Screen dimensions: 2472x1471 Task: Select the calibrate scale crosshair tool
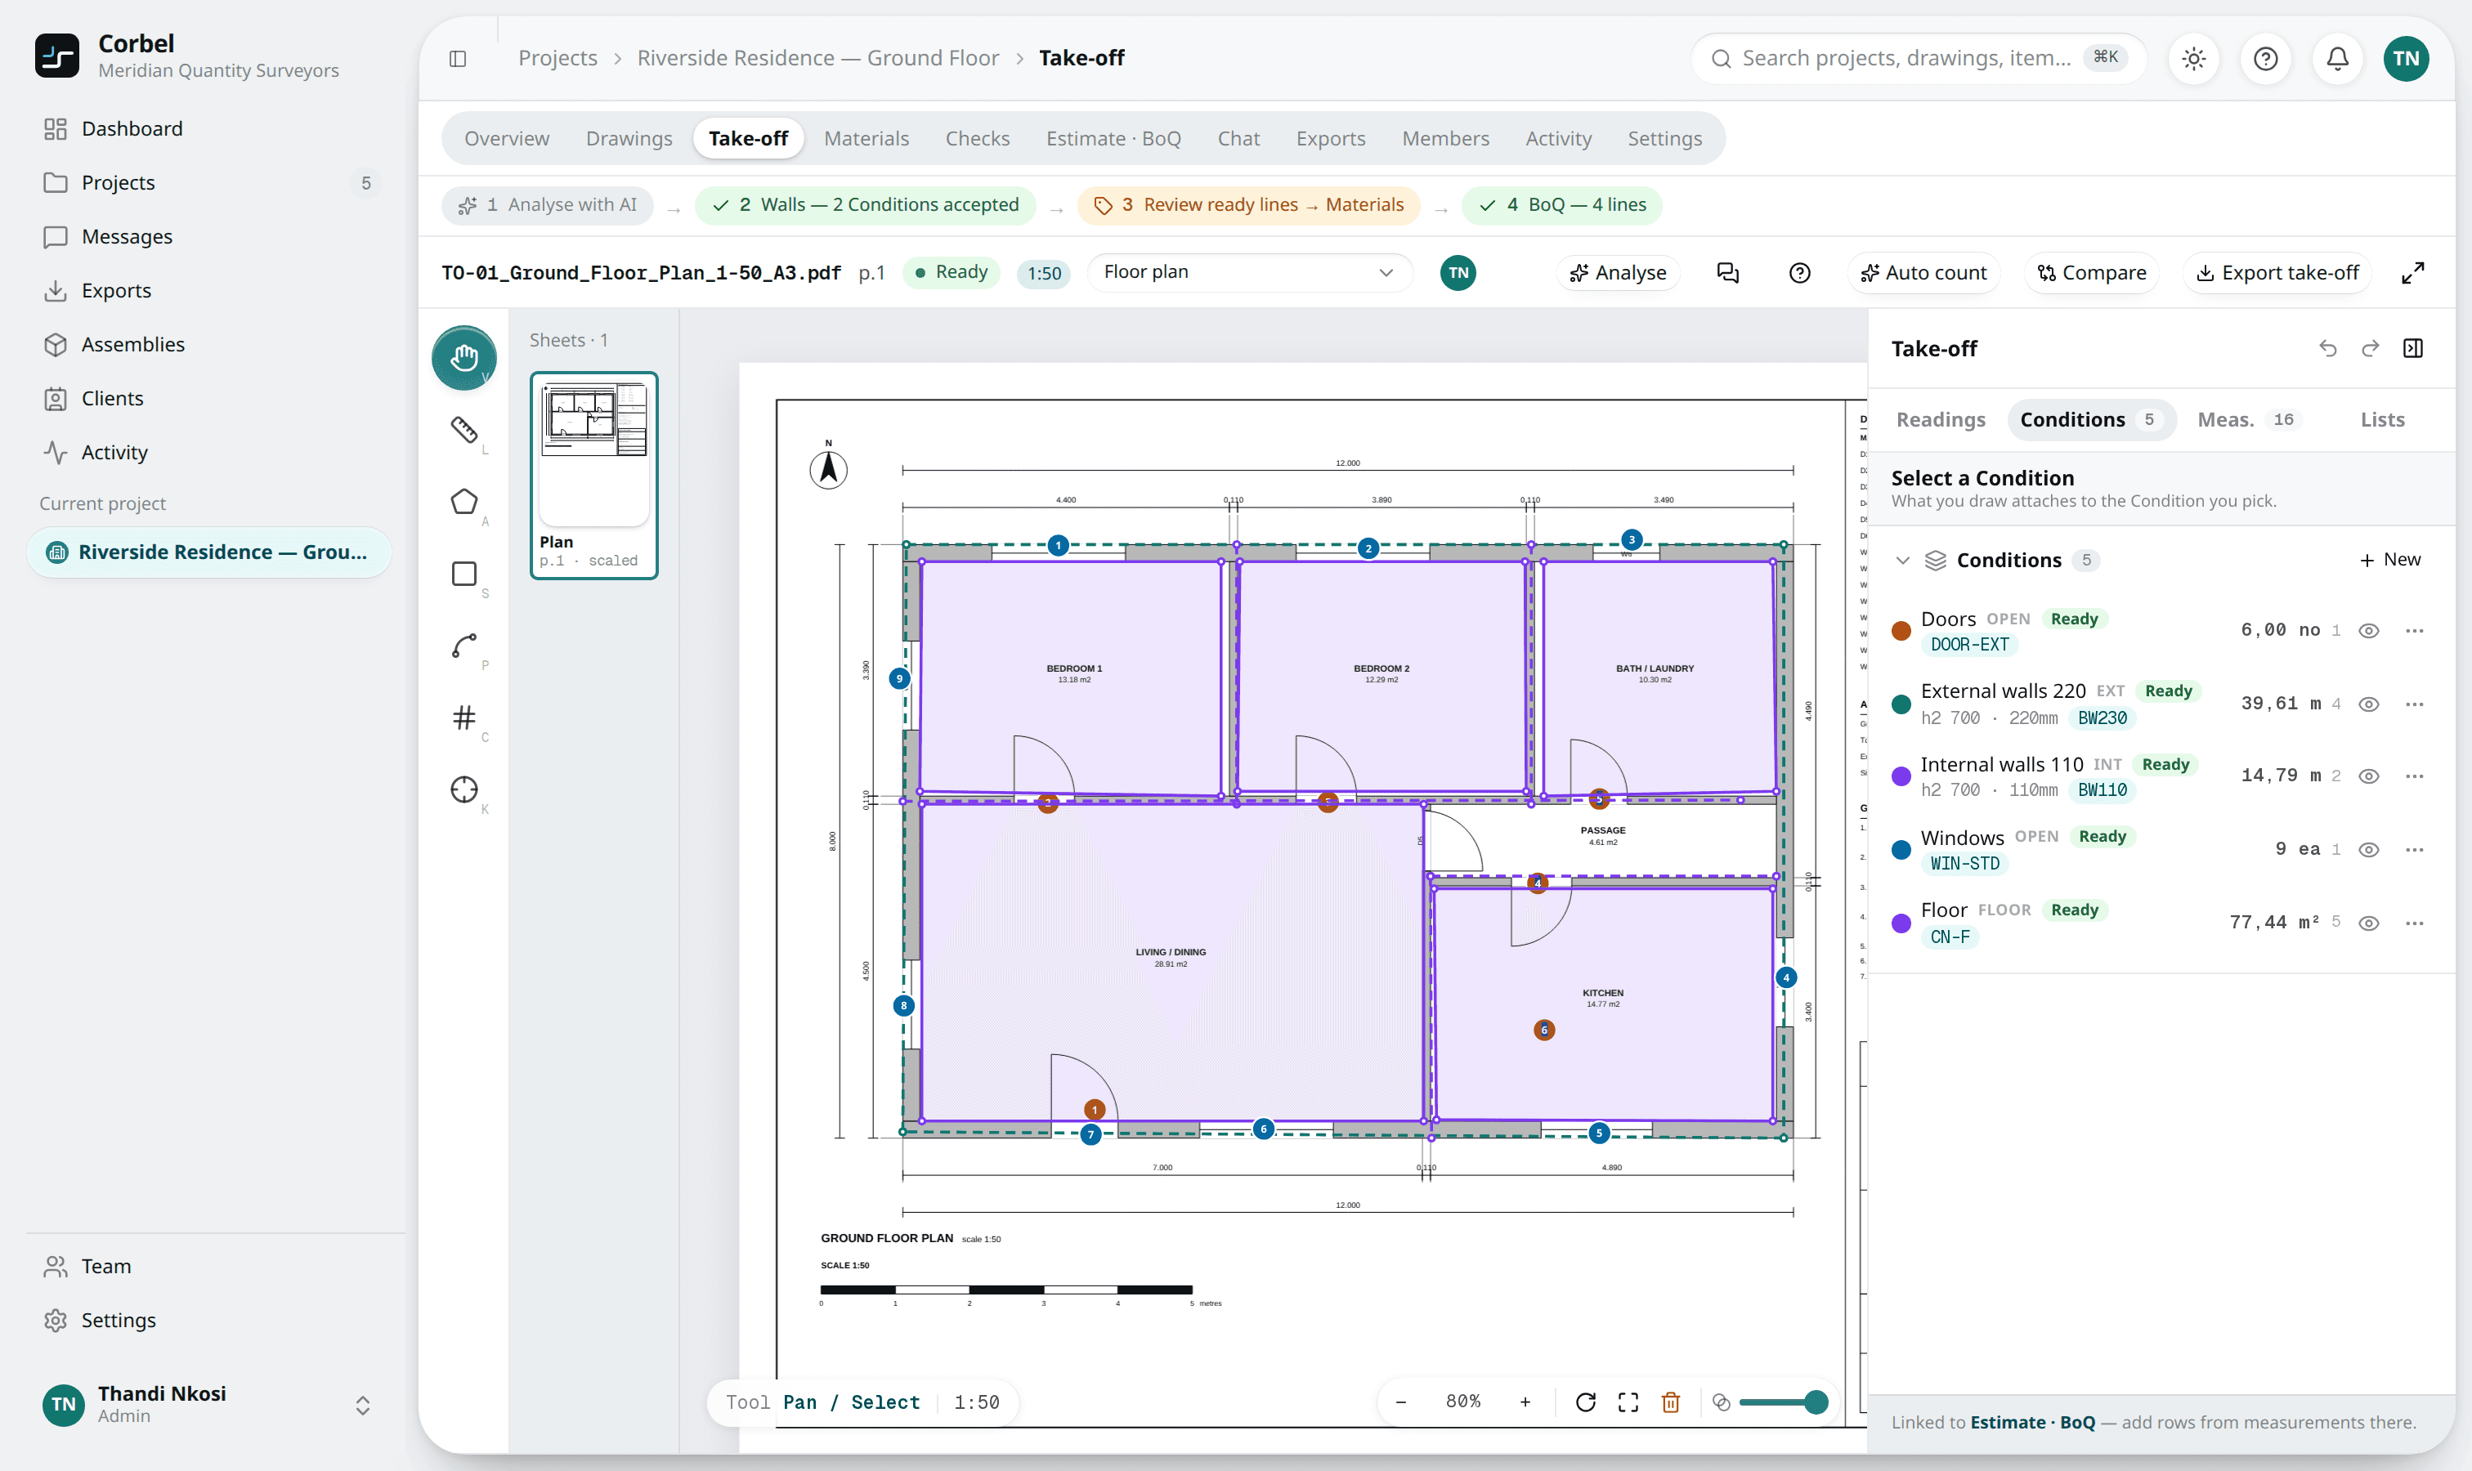tap(464, 789)
